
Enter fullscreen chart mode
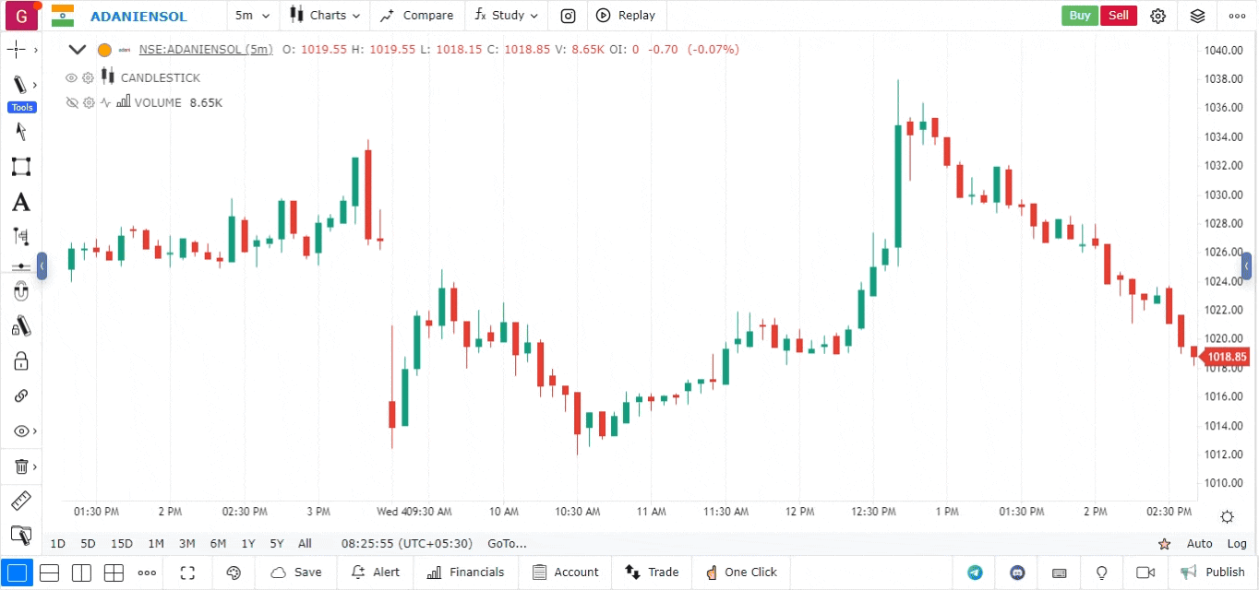(x=188, y=572)
